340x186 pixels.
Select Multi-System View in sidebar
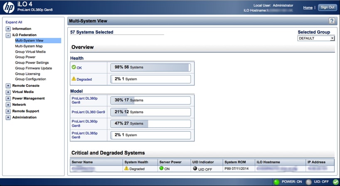coord(38,41)
